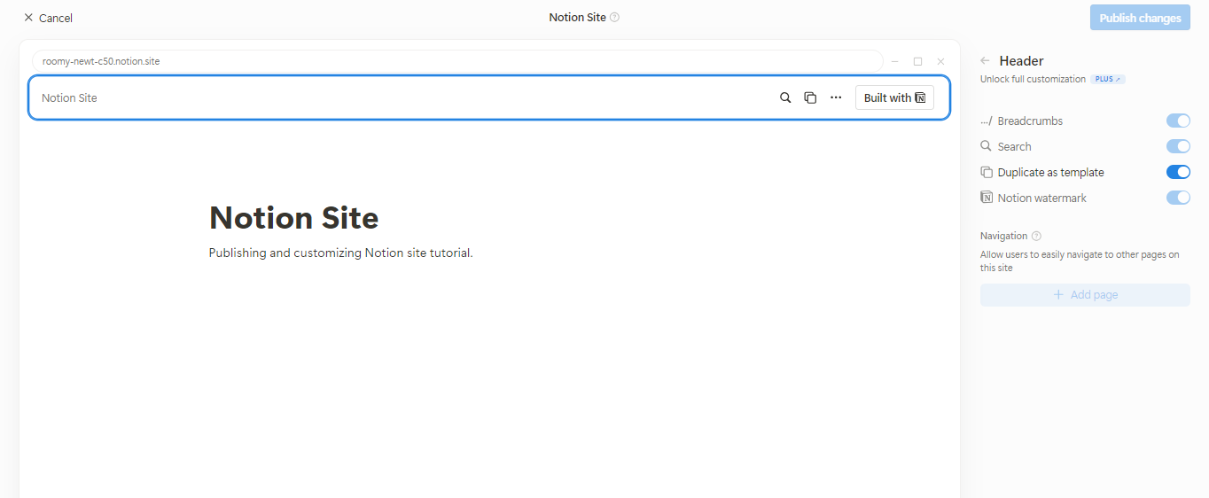Click the magnifier icon beside Search label
This screenshot has width=1209, height=498.
tap(986, 146)
